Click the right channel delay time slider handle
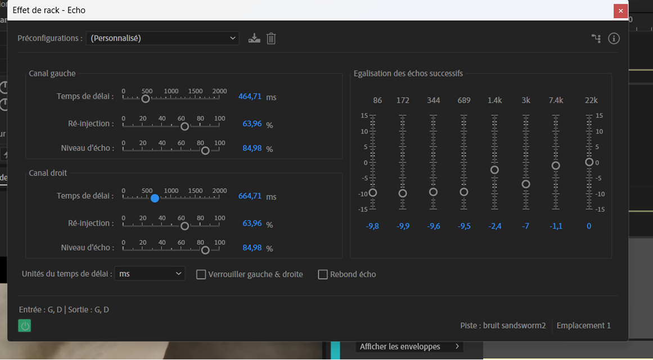Image resolution: width=653 pixels, height=360 pixels. pyautogui.click(x=155, y=198)
